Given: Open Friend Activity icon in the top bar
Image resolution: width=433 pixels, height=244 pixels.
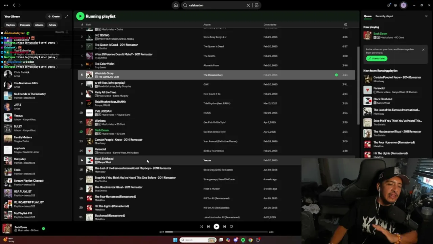Looking at the screenshot, I should click(x=395, y=5).
